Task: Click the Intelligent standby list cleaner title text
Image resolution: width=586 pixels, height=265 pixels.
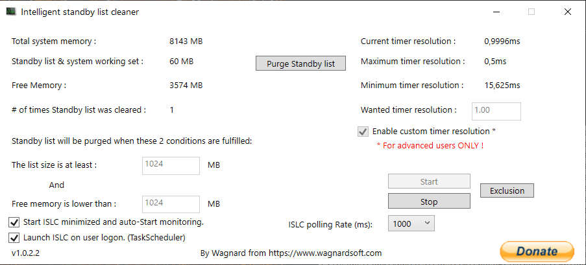Action: point(80,12)
